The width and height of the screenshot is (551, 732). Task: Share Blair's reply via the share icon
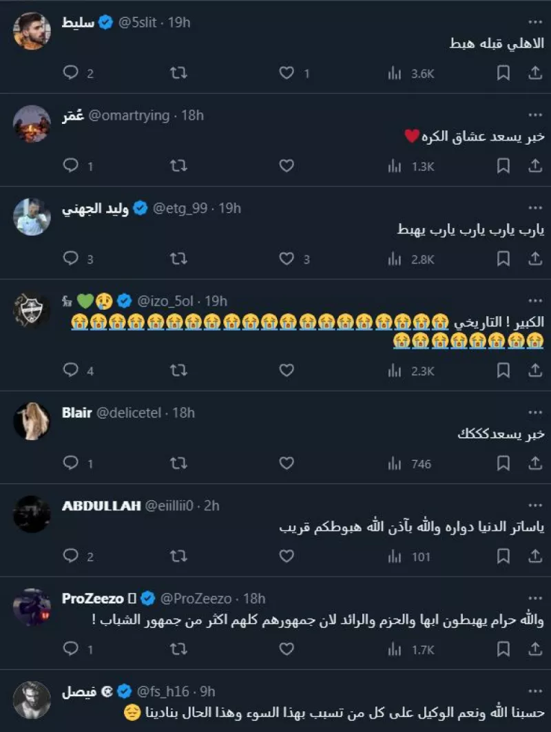536,463
